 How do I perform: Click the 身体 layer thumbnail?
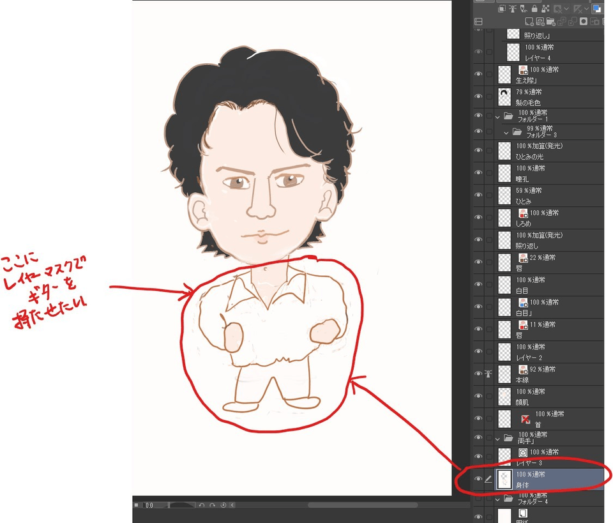[504, 479]
